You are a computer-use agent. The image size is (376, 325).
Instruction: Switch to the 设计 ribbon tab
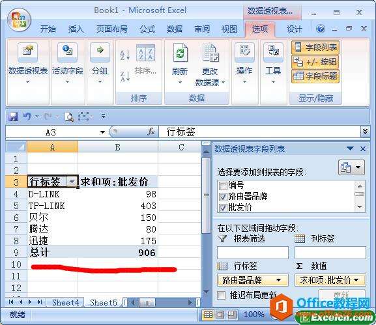295,29
